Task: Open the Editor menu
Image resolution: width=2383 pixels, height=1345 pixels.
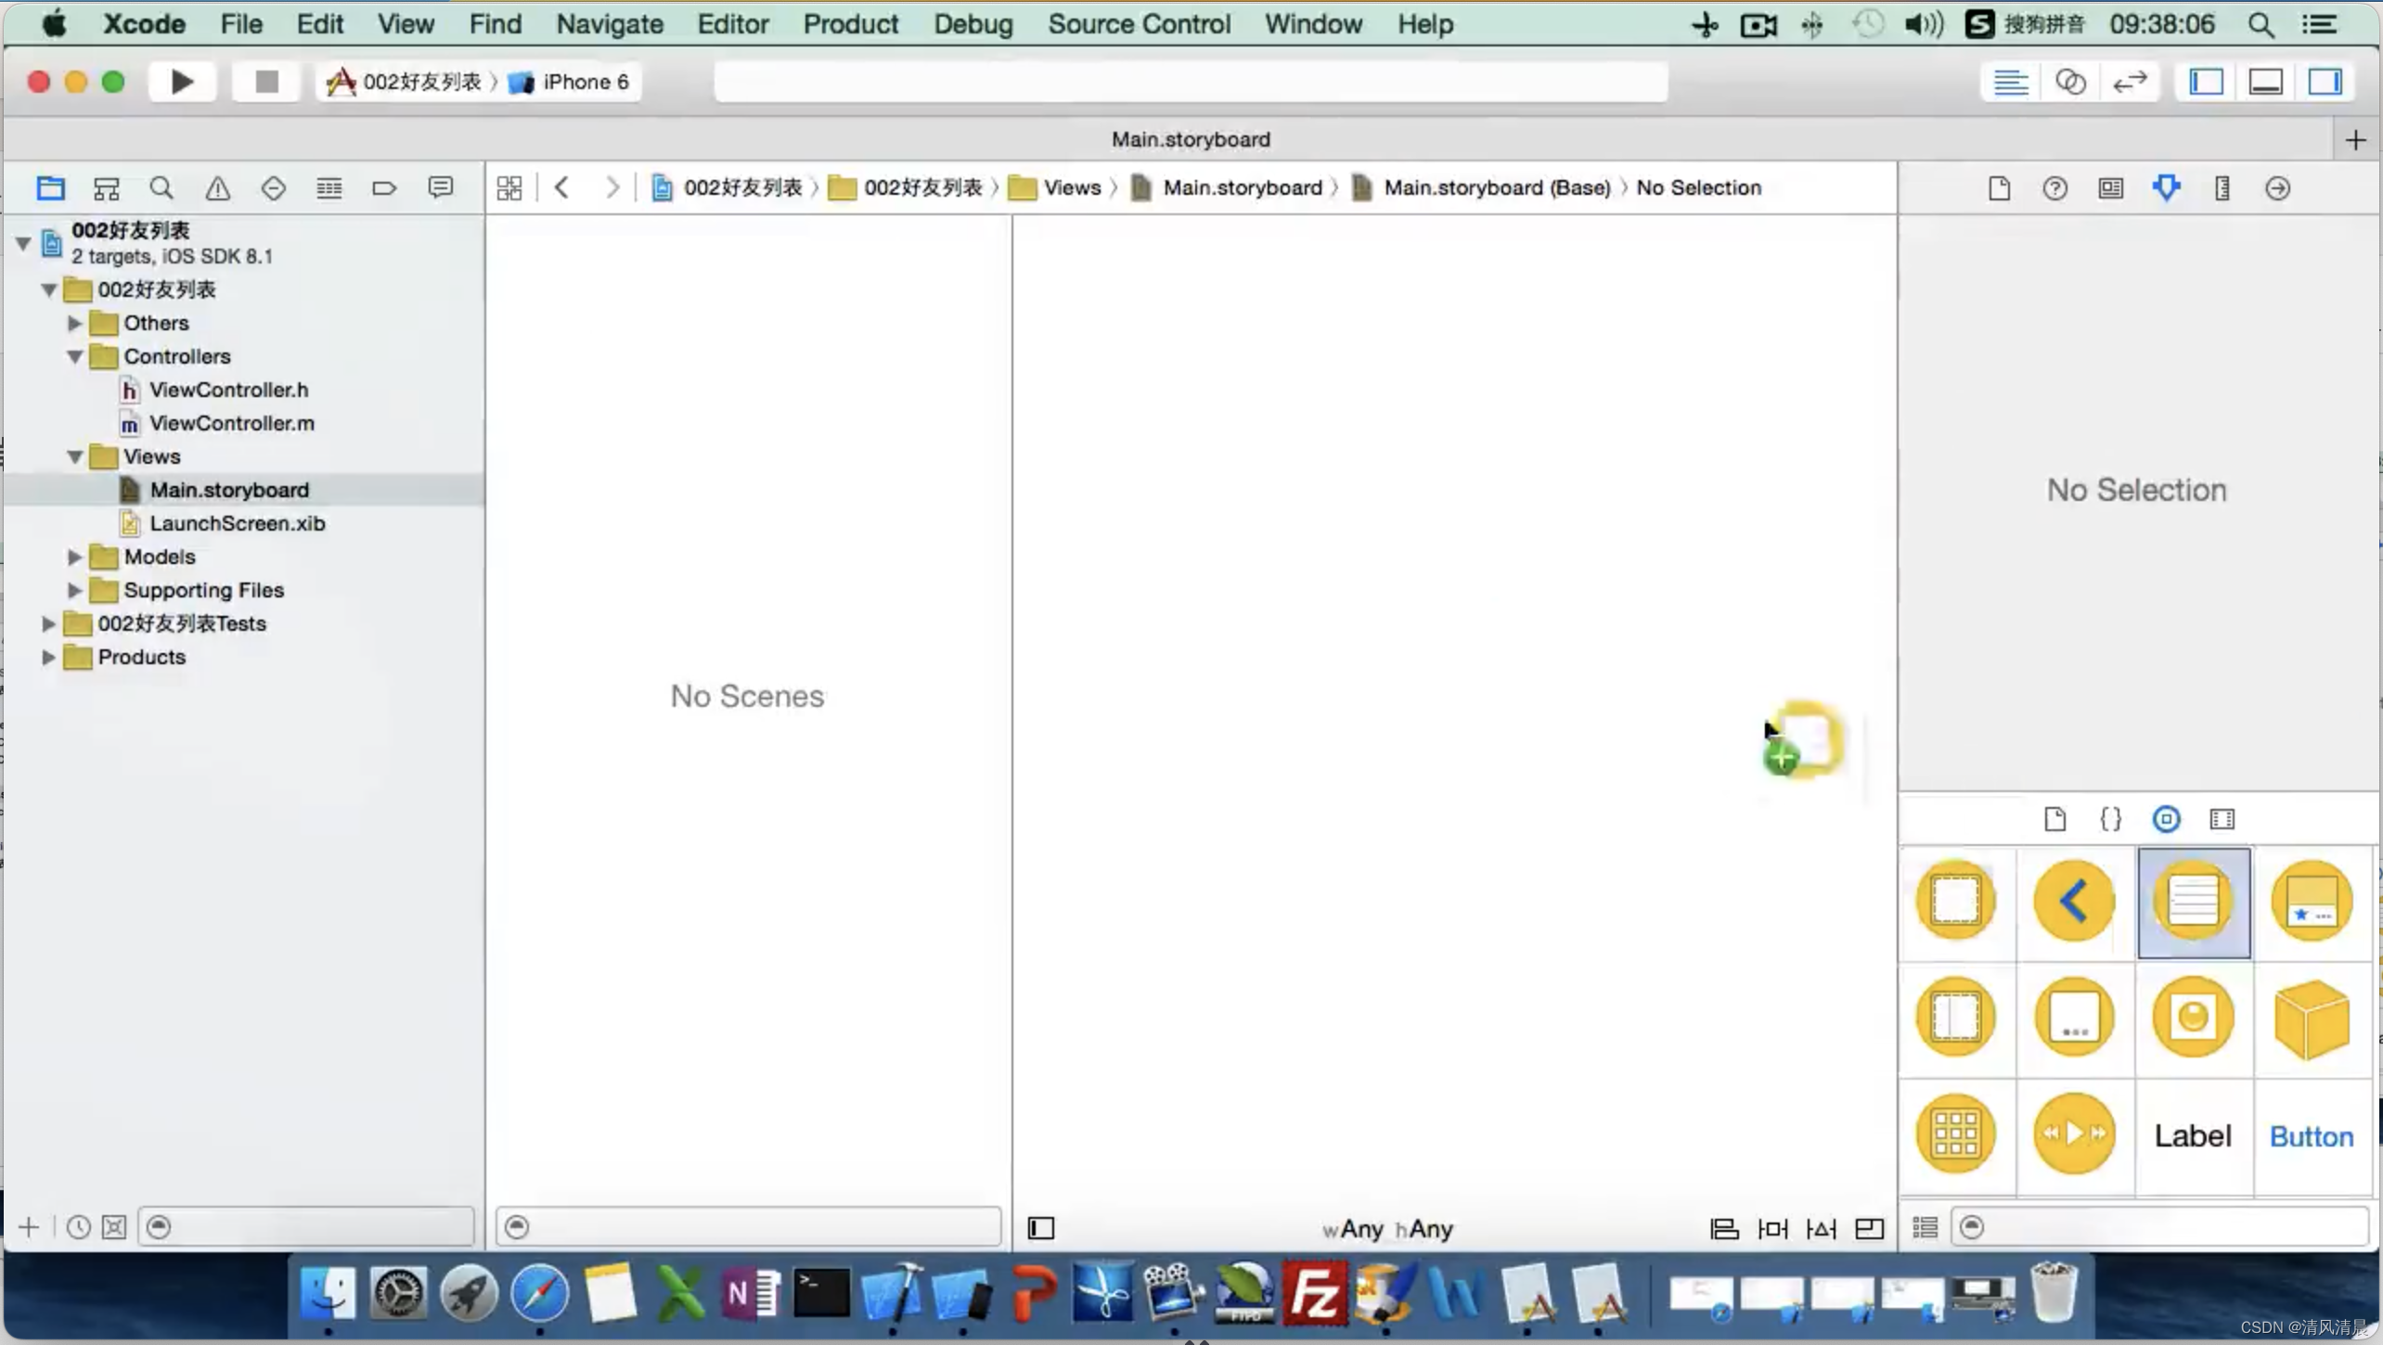Action: (x=732, y=24)
